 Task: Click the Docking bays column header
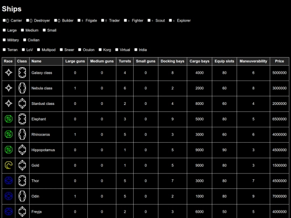(172, 61)
